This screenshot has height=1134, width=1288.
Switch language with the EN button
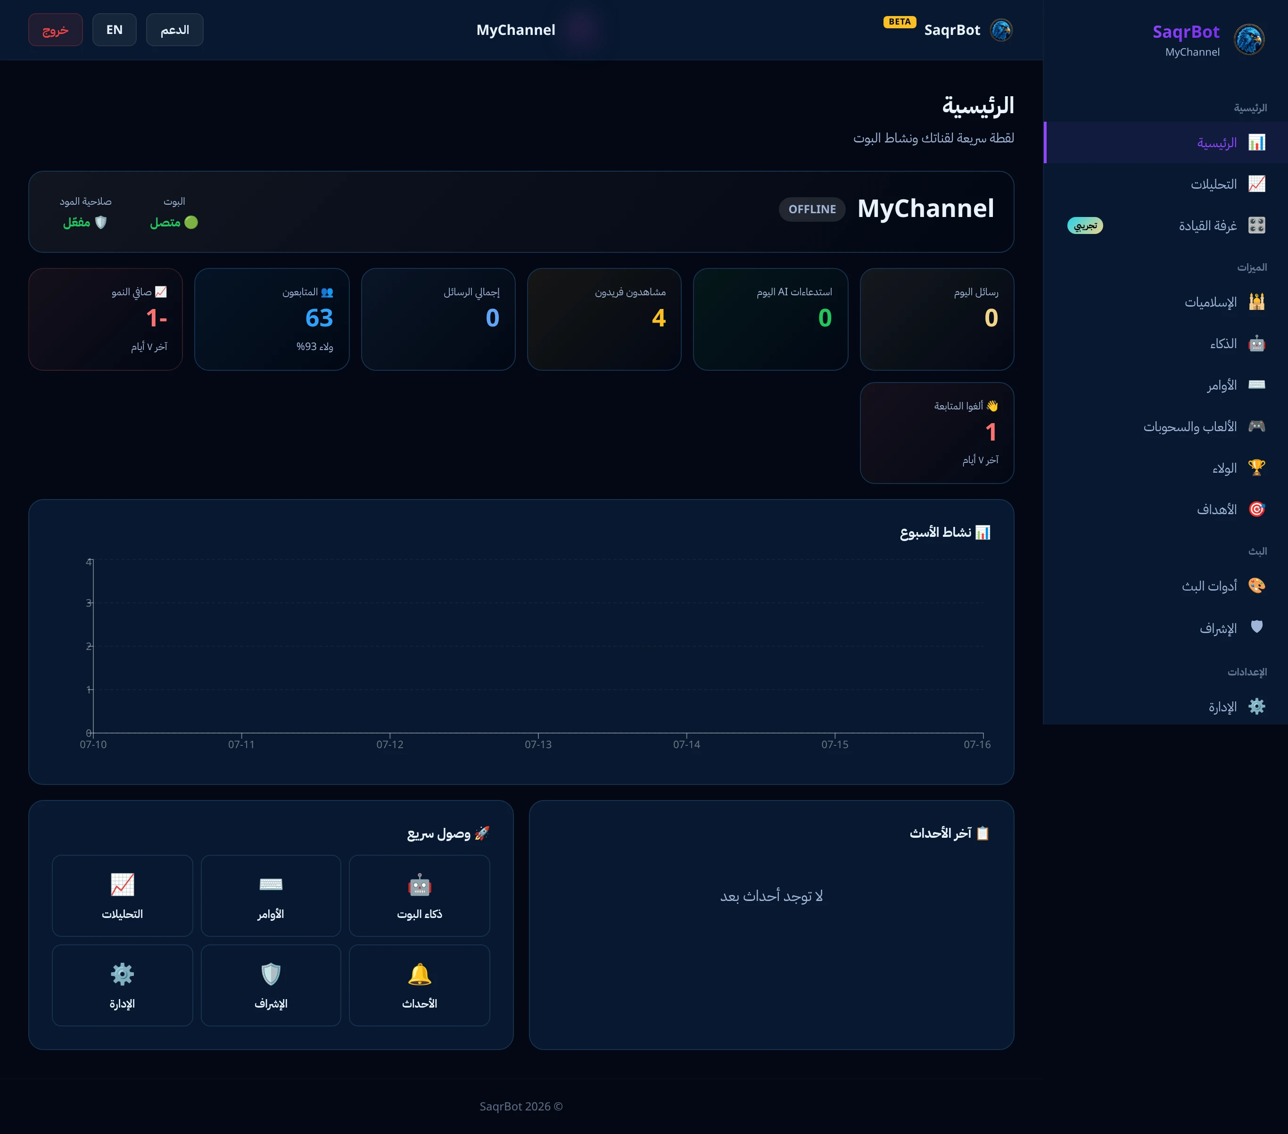(x=114, y=30)
